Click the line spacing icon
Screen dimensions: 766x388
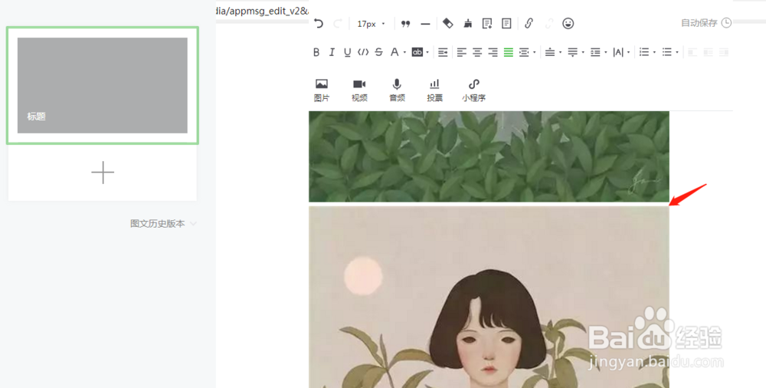pos(595,52)
